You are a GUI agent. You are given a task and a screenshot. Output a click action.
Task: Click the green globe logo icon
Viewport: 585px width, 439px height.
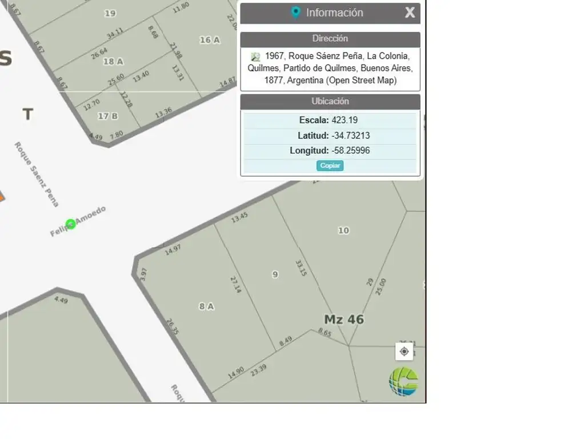coord(403,381)
